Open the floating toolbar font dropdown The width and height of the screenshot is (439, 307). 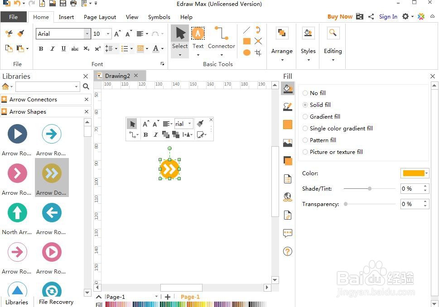click(189, 124)
